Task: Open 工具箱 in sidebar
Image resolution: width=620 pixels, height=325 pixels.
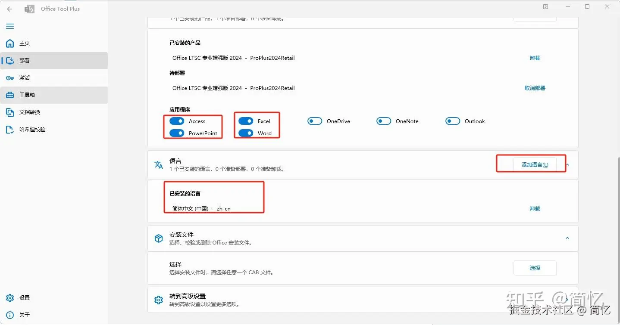Action: [54, 95]
